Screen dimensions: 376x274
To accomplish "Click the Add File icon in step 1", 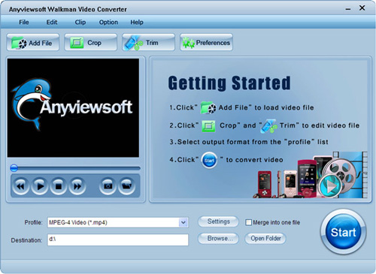I will pyautogui.click(x=208, y=107).
